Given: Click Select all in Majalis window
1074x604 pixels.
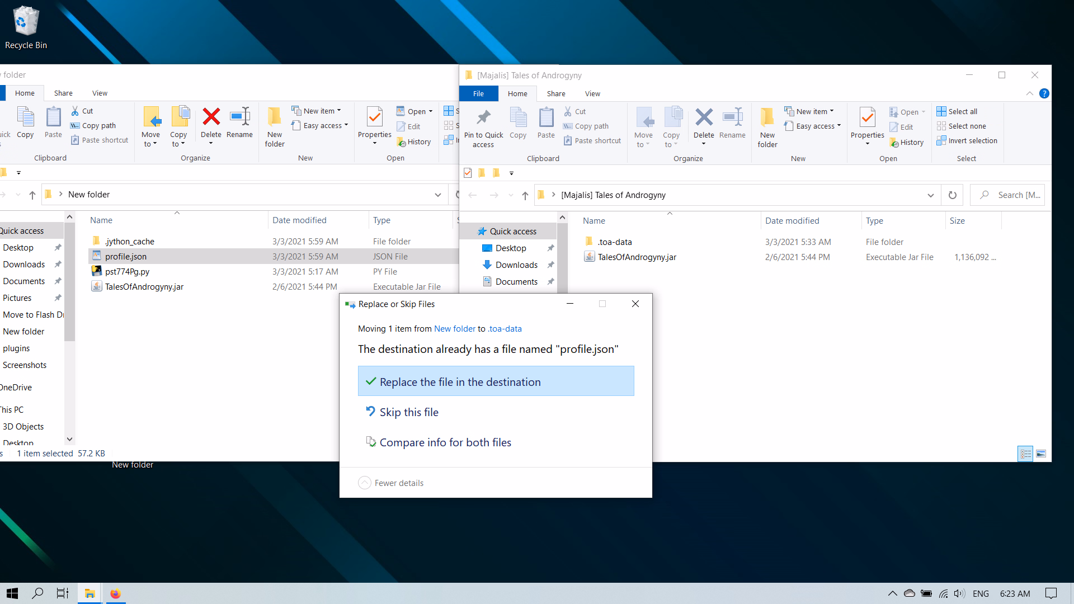Looking at the screenshot, I should pos(957,111).
